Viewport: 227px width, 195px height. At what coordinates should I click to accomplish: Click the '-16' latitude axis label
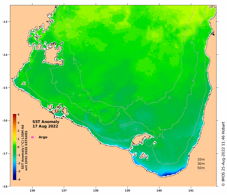pyautogui.click(x=5, y=120)
